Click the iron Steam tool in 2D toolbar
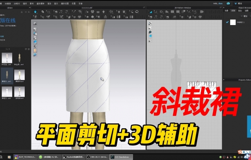 pyautogui.click(x=174, y=17)
